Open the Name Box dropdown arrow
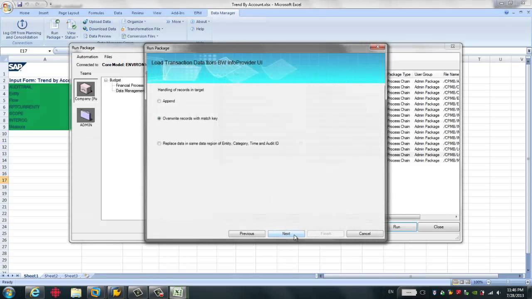Image resolution: width=532 pixels, height=299 pixels. point(49,51)
